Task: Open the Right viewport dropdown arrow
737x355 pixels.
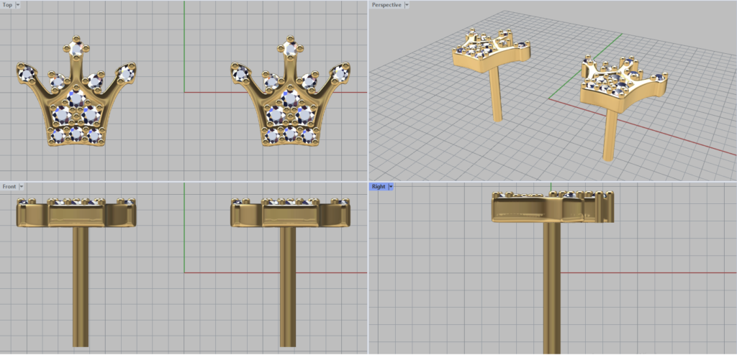Action: (x=391, y=186)
